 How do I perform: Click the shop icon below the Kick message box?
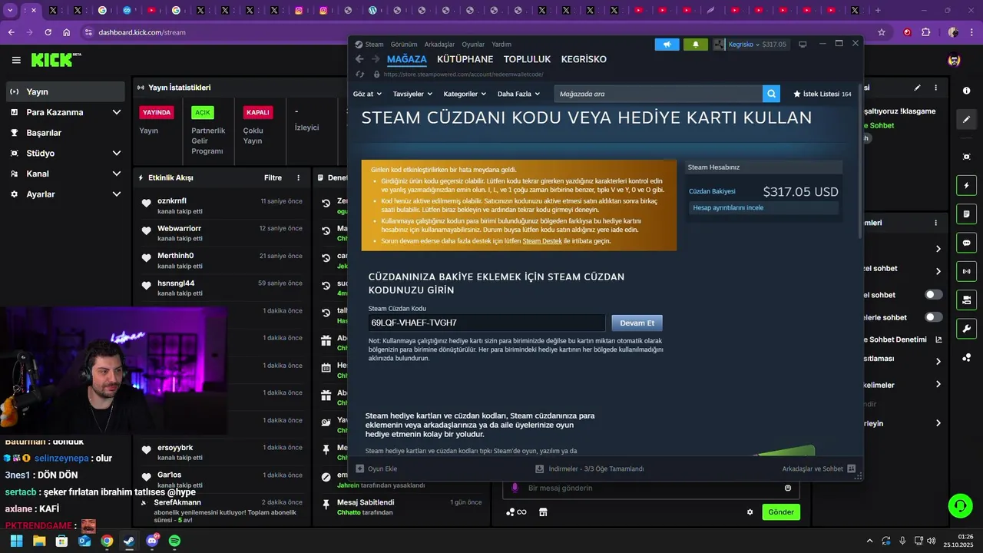click(x=543, y=512)
